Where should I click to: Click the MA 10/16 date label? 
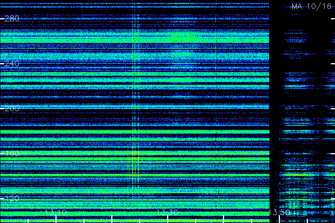311,6
